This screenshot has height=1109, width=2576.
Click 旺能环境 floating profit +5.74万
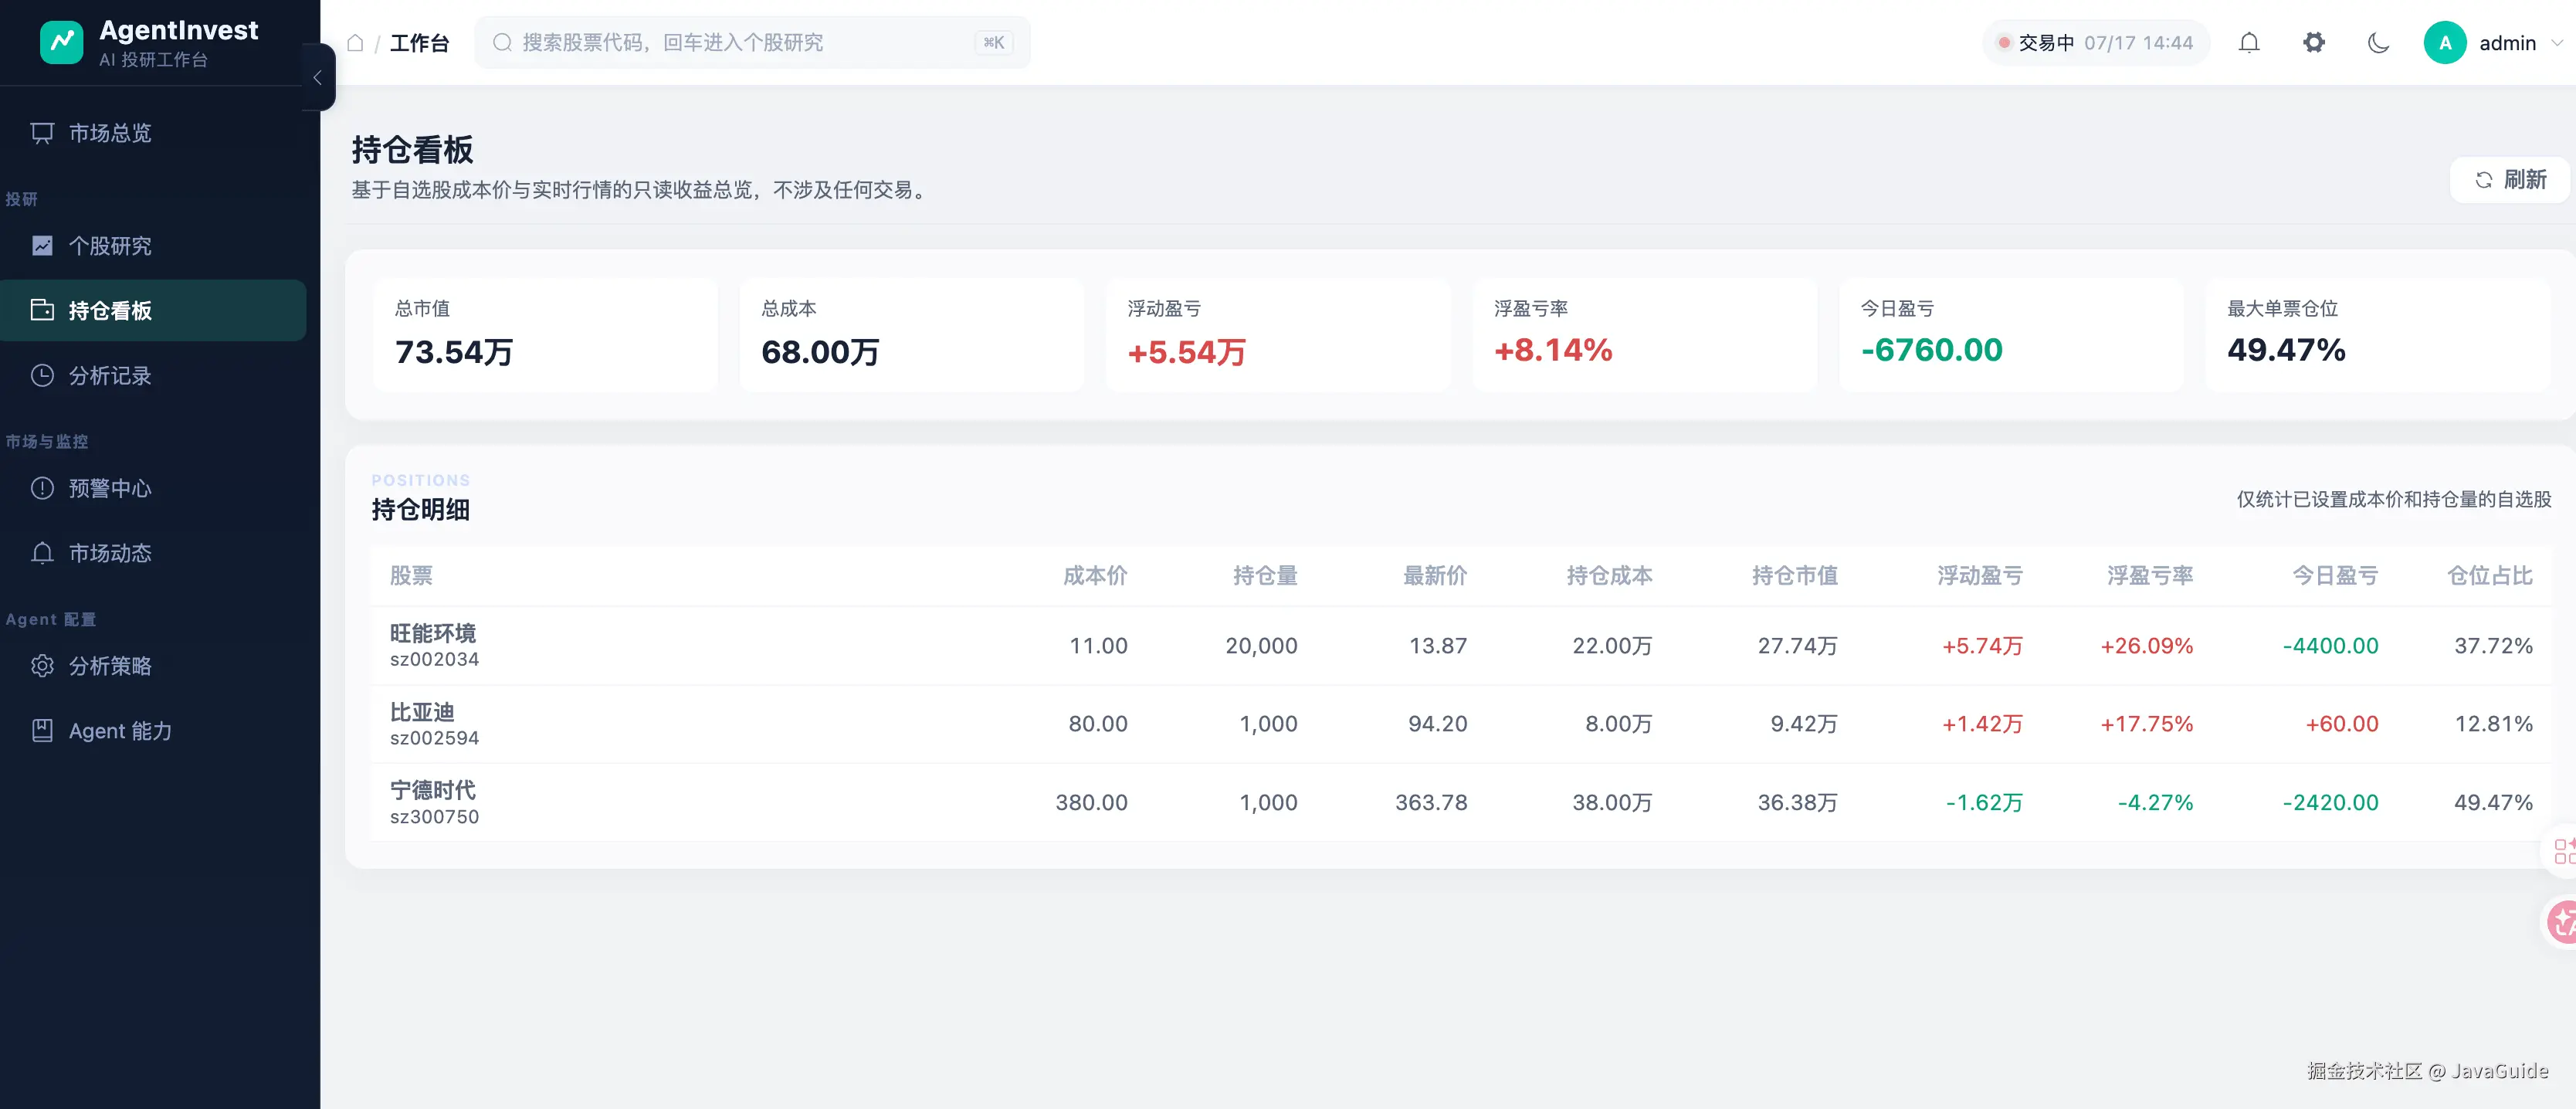click(1982, 646)
